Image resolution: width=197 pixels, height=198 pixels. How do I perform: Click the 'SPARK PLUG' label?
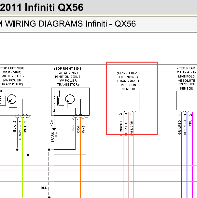[x=54, y=137]
